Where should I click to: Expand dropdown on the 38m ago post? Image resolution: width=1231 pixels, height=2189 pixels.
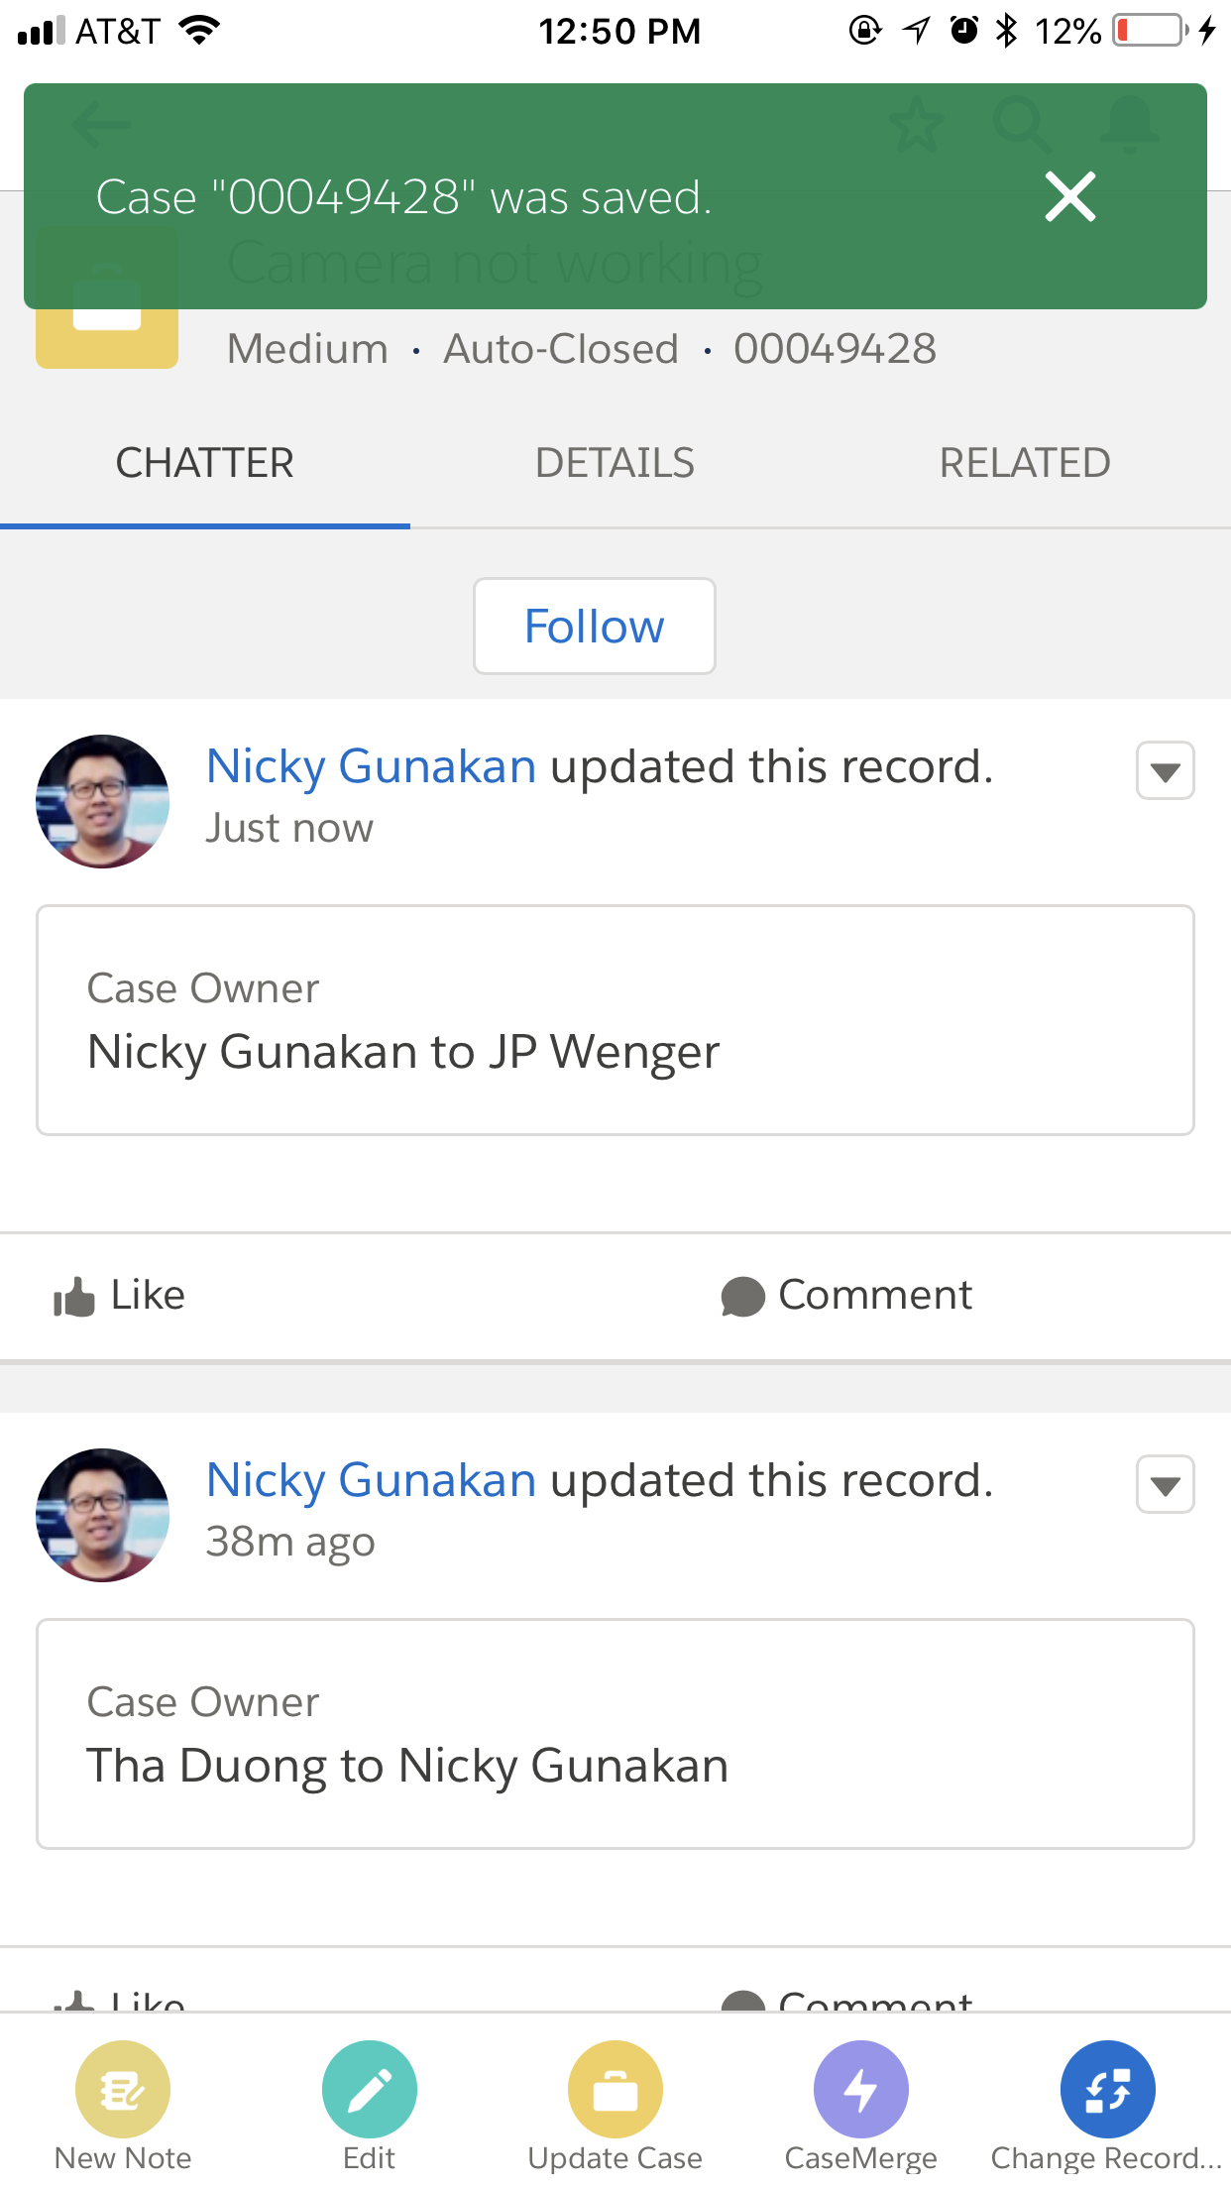[1165, 1484]
